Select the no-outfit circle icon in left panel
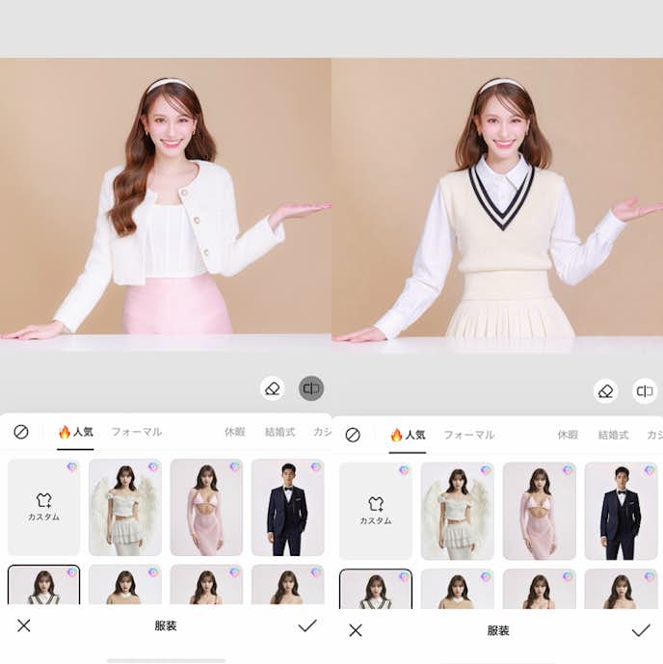 click(x=21, y=432)
